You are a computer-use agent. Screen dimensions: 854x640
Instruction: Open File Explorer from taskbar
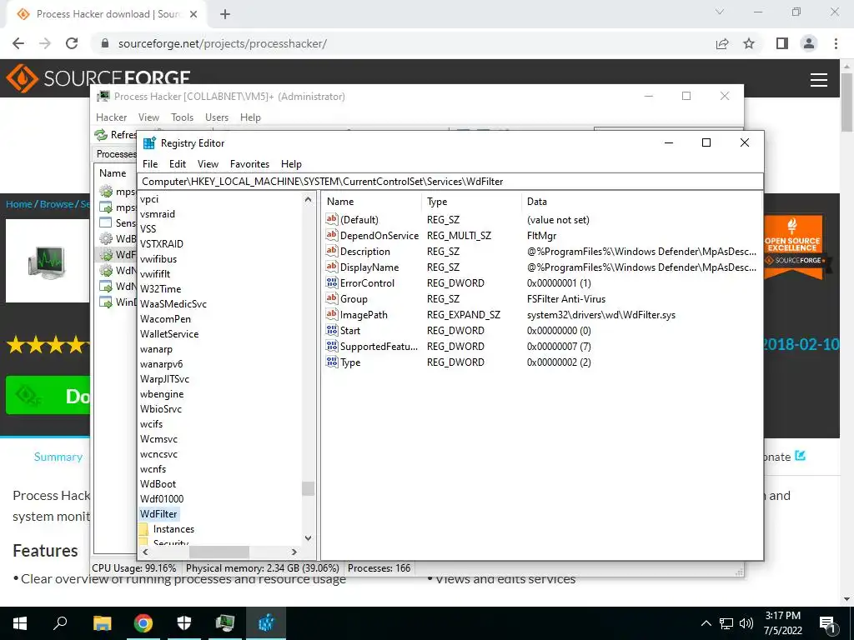pyautogui.click(x=102, y=623)
